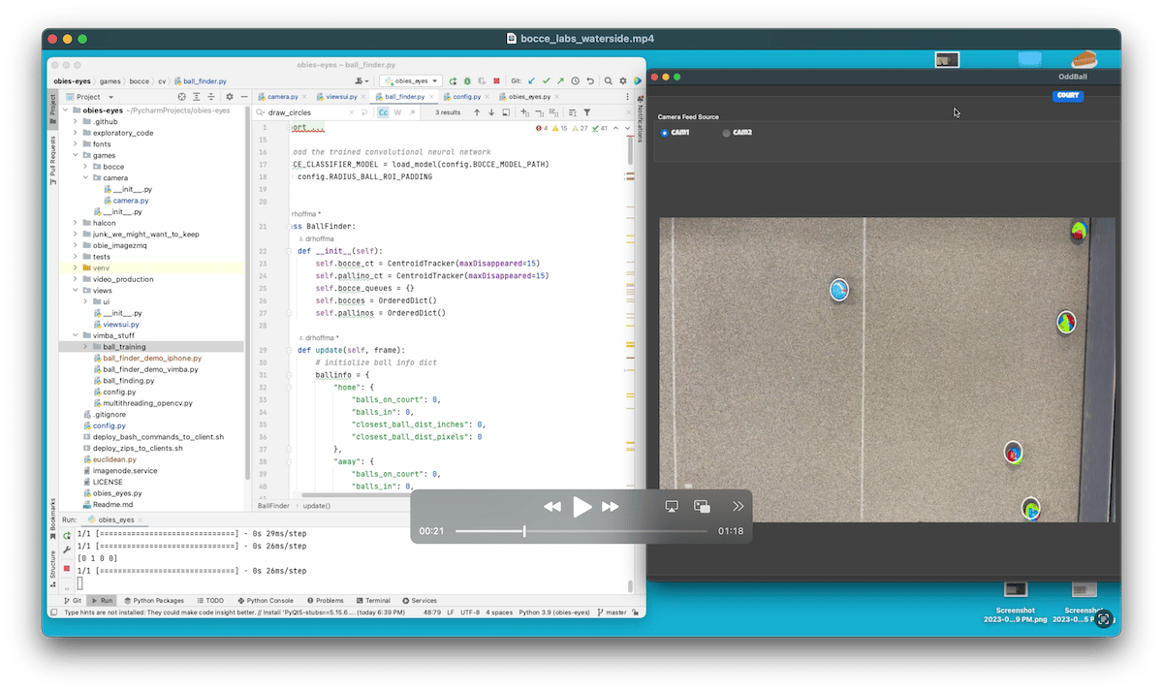Expand more controls chevrons in video player

click(x=738, y=506)
